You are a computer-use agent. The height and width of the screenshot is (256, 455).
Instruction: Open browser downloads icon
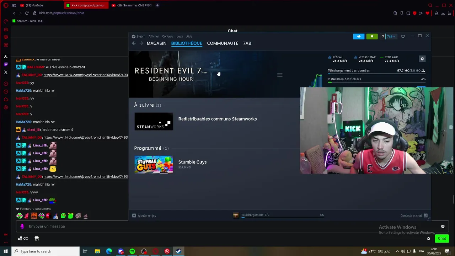(x=443, y=13)
